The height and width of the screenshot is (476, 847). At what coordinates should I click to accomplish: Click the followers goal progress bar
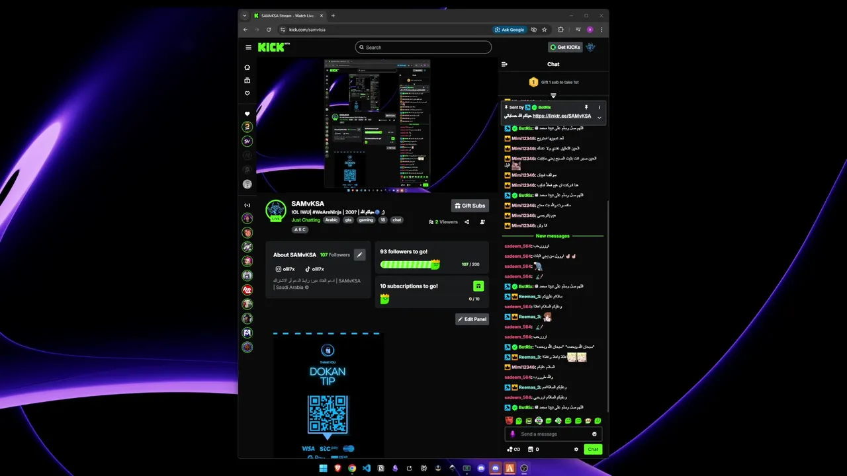(410, 264)
